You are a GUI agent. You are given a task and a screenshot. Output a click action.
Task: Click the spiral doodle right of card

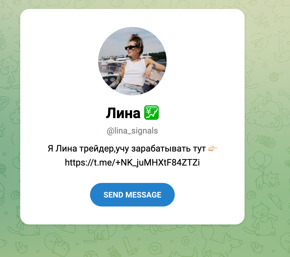[251, 195]
